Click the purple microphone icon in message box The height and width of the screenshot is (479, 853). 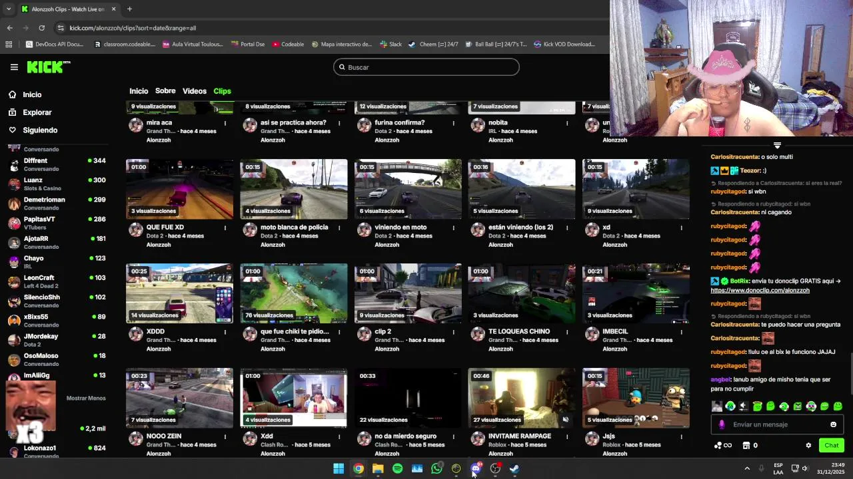[x=722, y=424]
